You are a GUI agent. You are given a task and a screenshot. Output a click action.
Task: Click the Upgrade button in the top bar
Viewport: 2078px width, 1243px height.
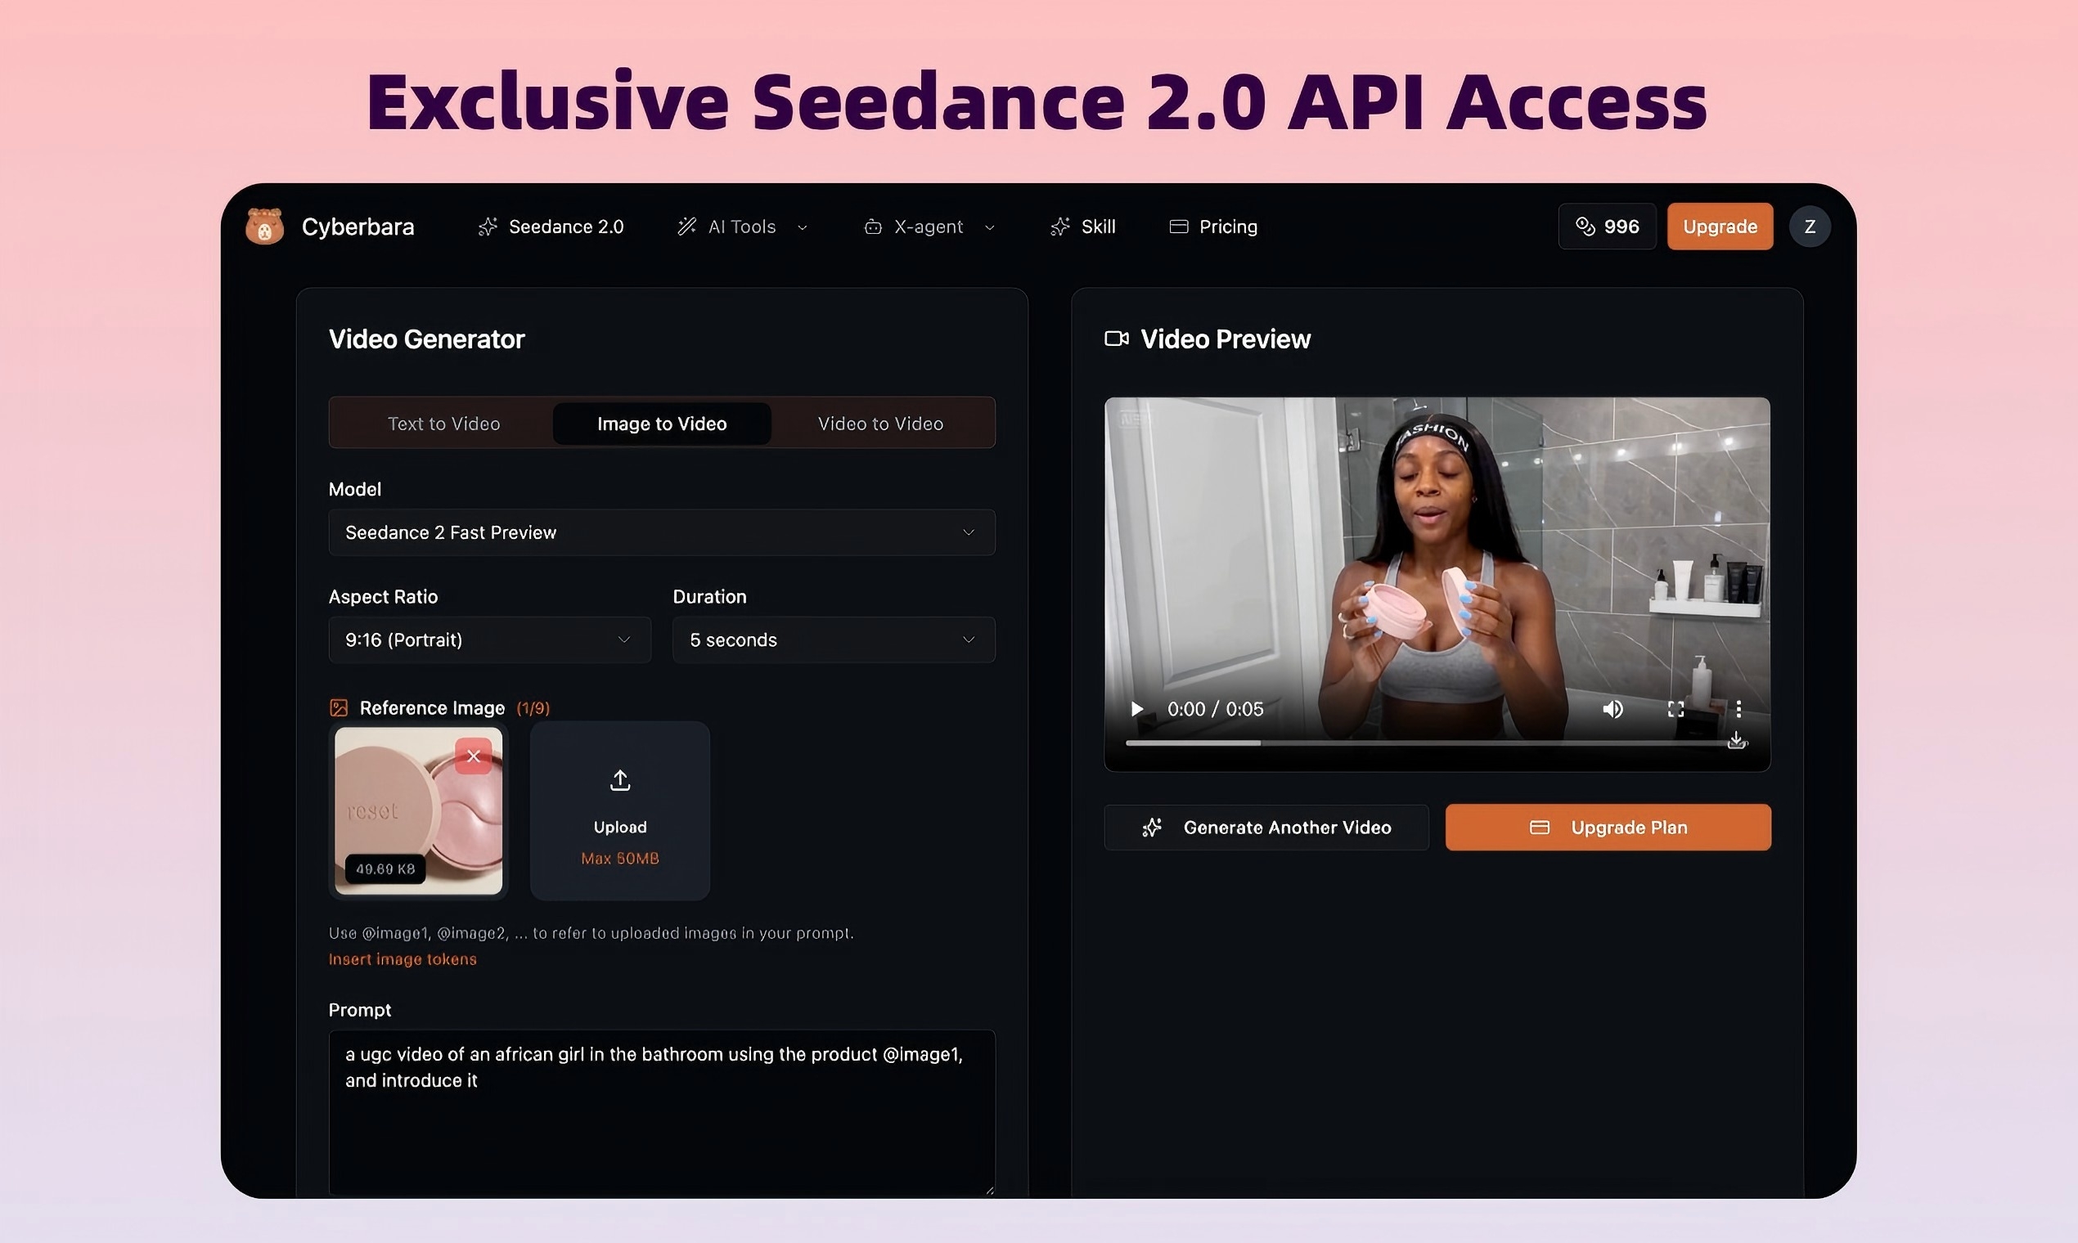pyautogui.click(x=1720, y=227)
